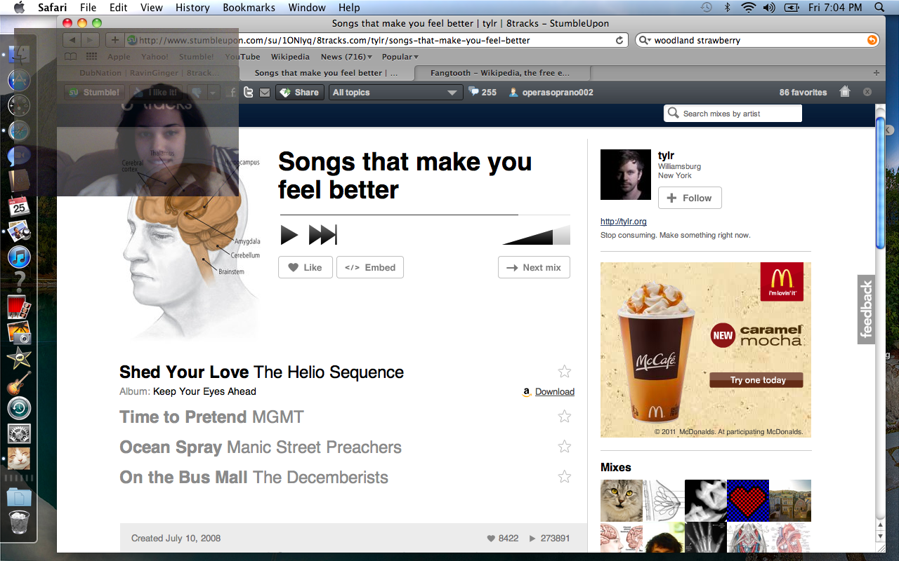The width and height of the screenshot is (899, 561).
Task: Toggle star for On the Bus Mall
Action: click(x=564, y=477)
